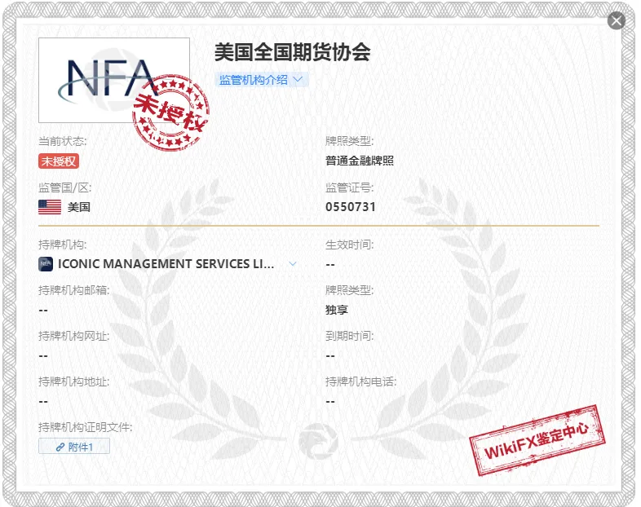Click the 美国 country name text
This screenshot has height=507, width=641.
click(x=79, y=207)
